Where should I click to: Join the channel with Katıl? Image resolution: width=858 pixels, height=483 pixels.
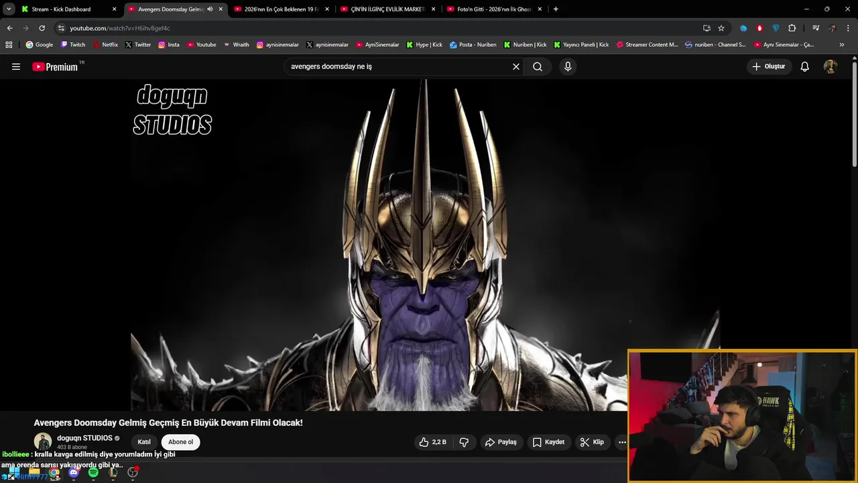point(144,442)
